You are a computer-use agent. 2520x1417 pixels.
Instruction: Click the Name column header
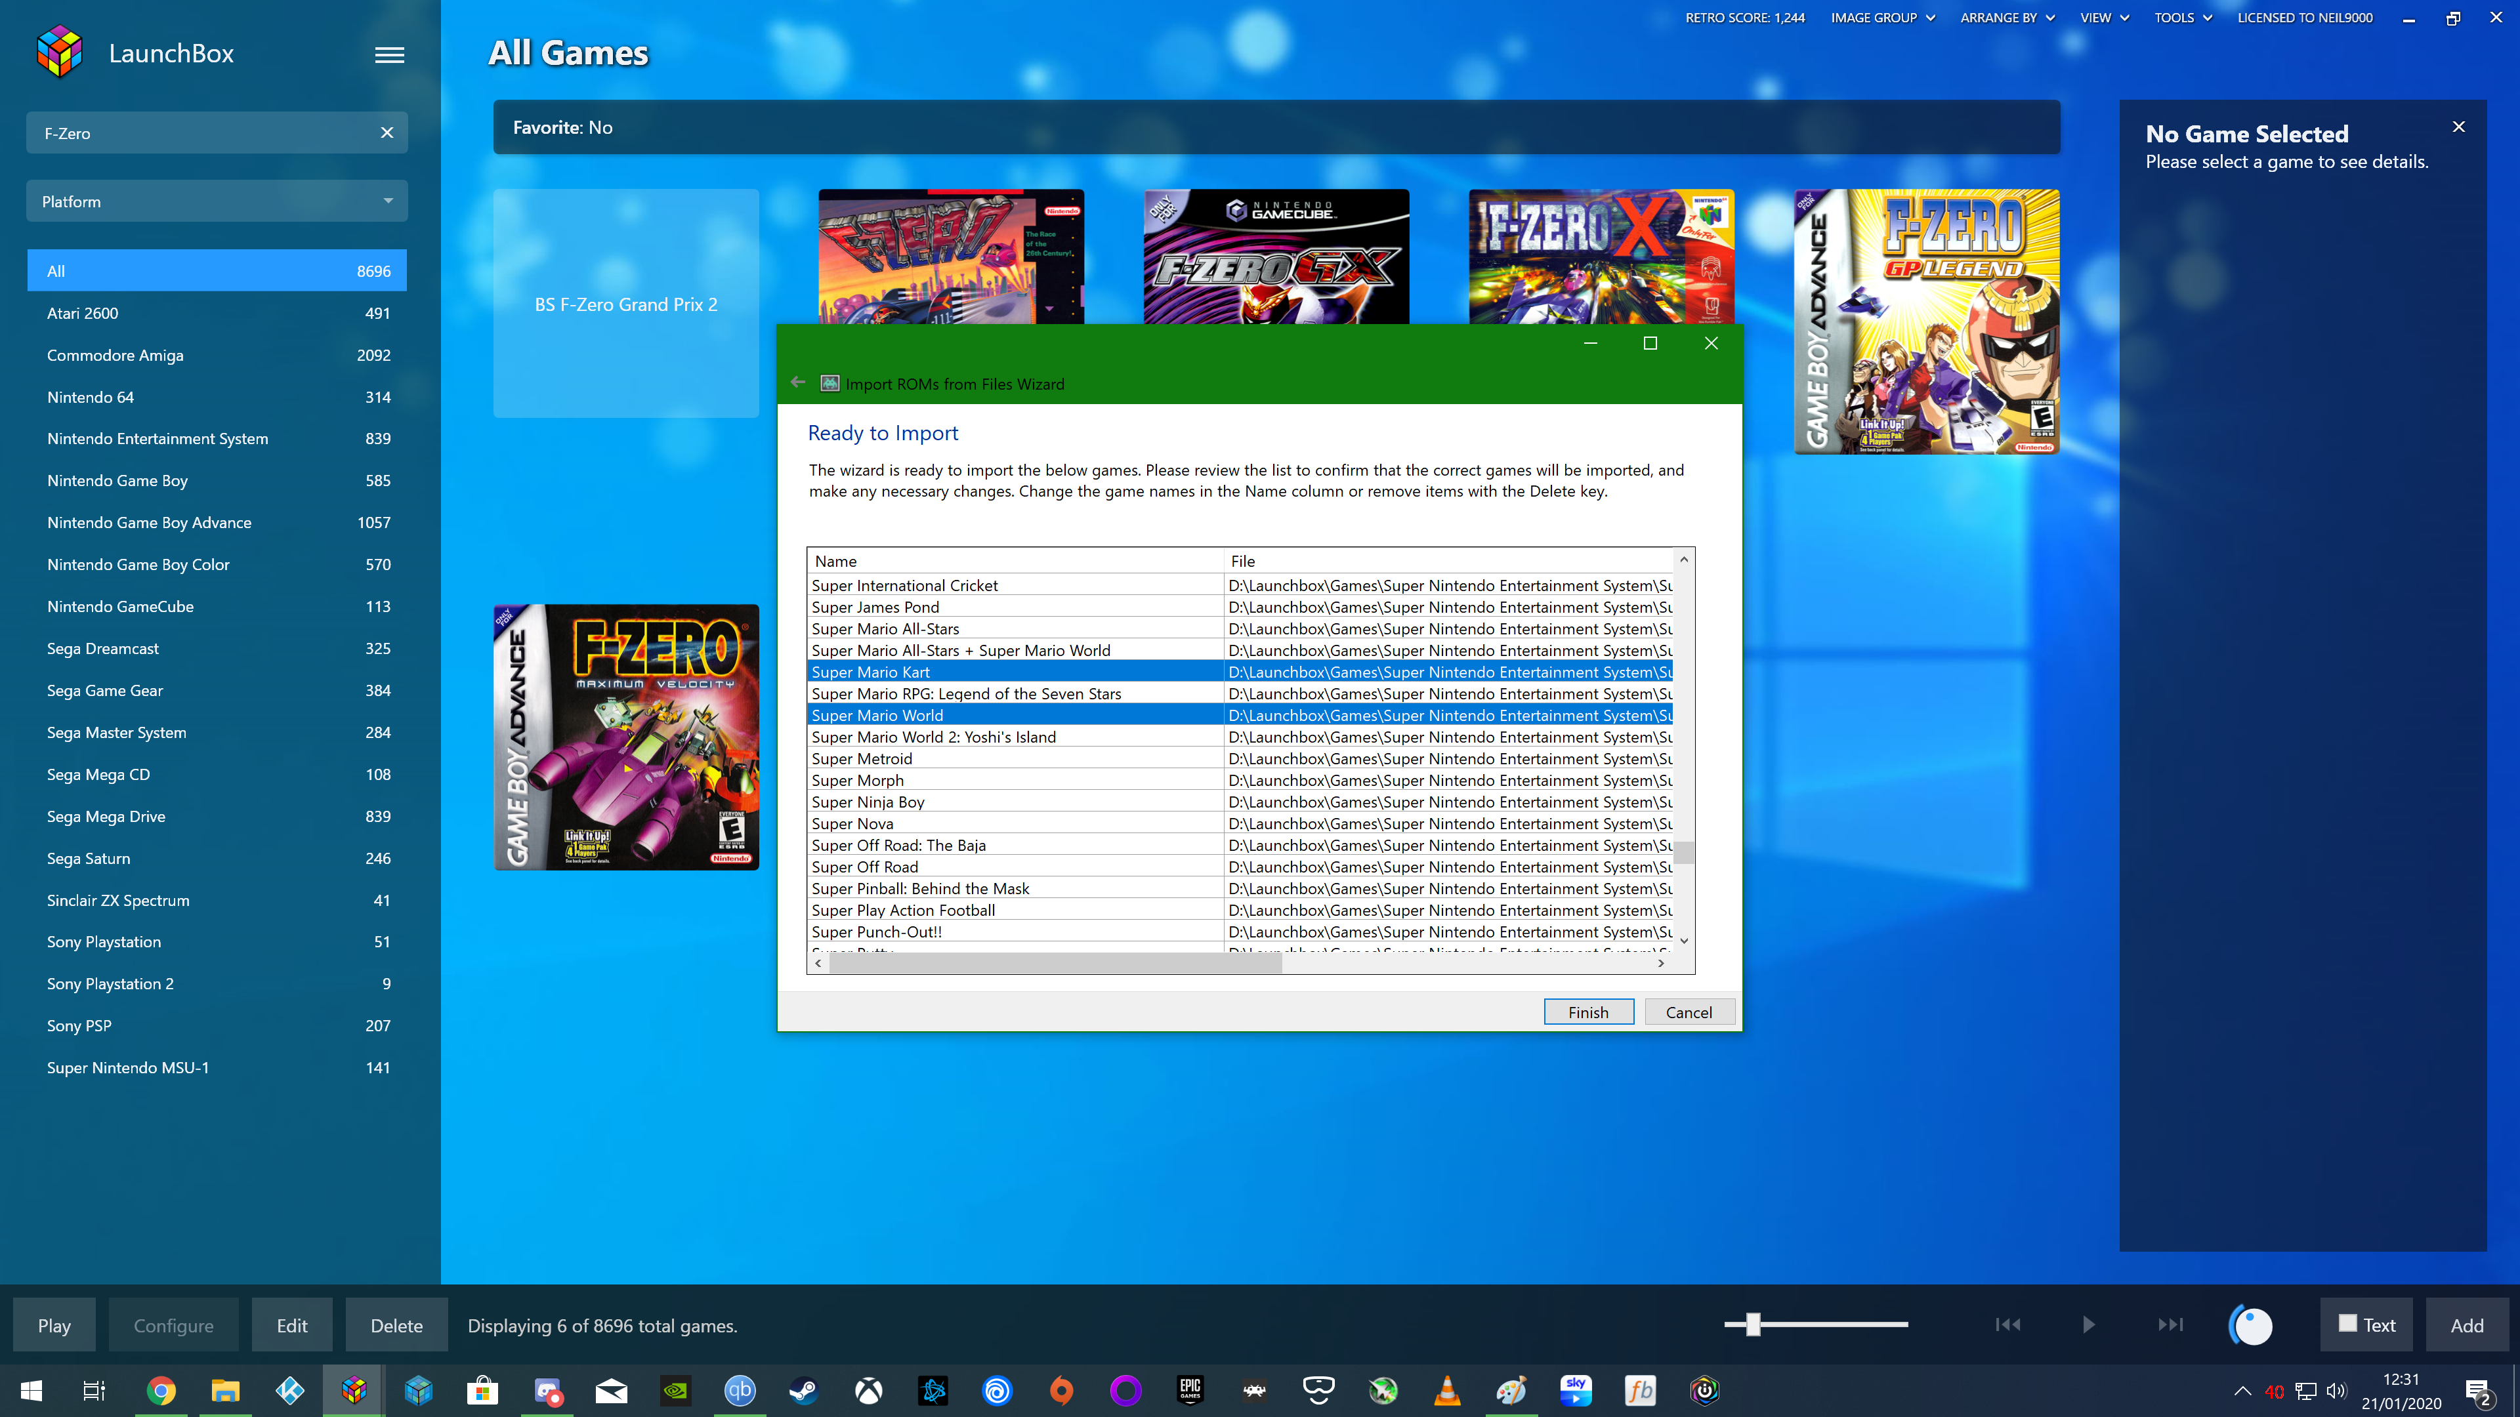[x=1015, y=562]
